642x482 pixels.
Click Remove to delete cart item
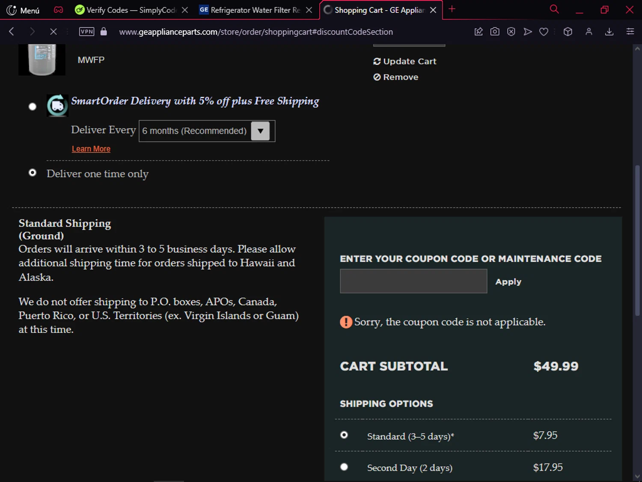coord(396,77)
